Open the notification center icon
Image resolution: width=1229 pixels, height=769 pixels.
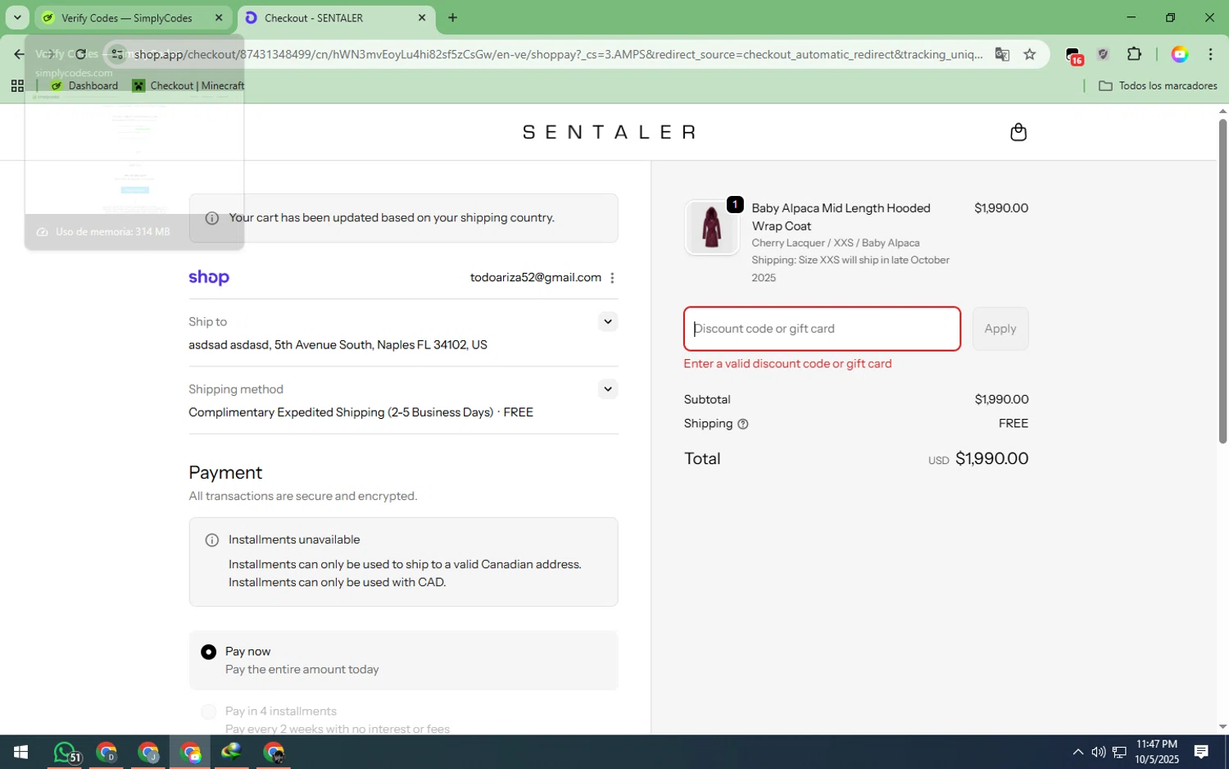[1201, 752]
